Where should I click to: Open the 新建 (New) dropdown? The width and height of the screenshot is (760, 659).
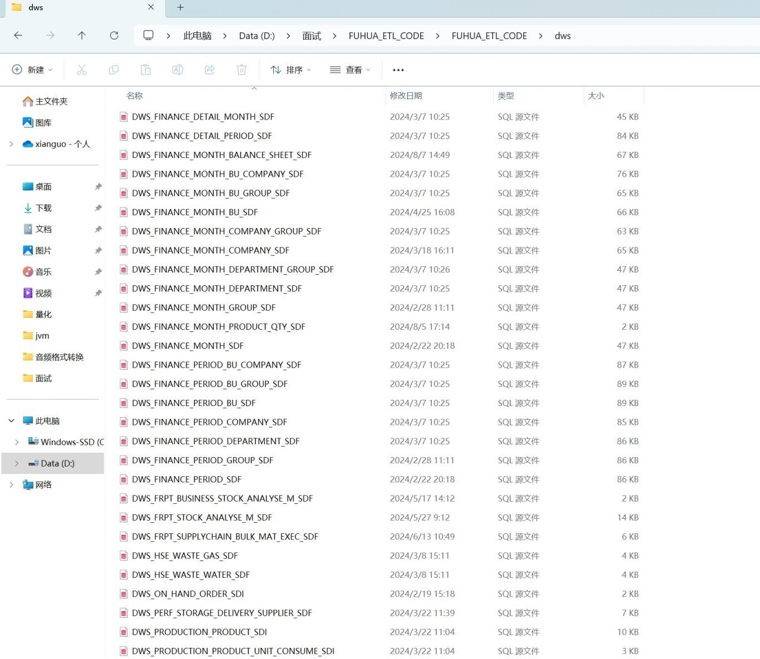pos(32,70)
